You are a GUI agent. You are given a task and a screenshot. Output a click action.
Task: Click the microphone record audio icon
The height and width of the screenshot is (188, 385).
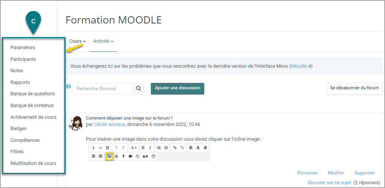pyautogui.click(x=124, y=156)
